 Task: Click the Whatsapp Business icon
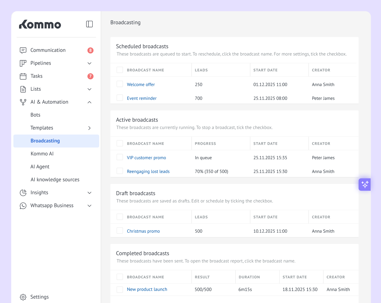click(x=23, y=206)
